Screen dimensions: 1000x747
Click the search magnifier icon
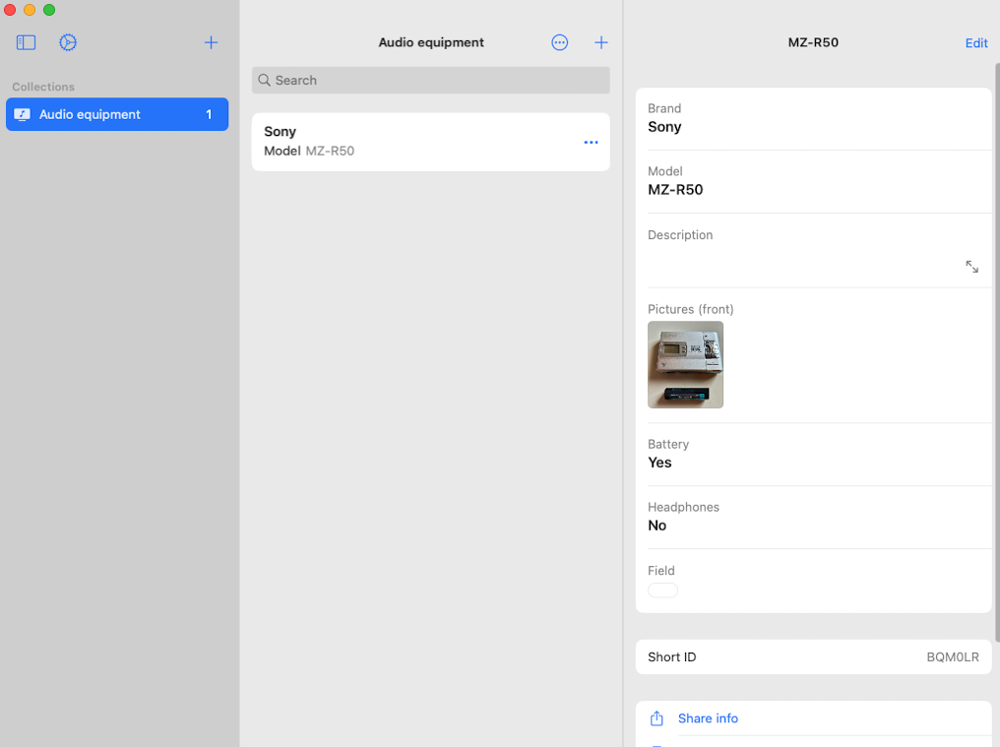264,81
